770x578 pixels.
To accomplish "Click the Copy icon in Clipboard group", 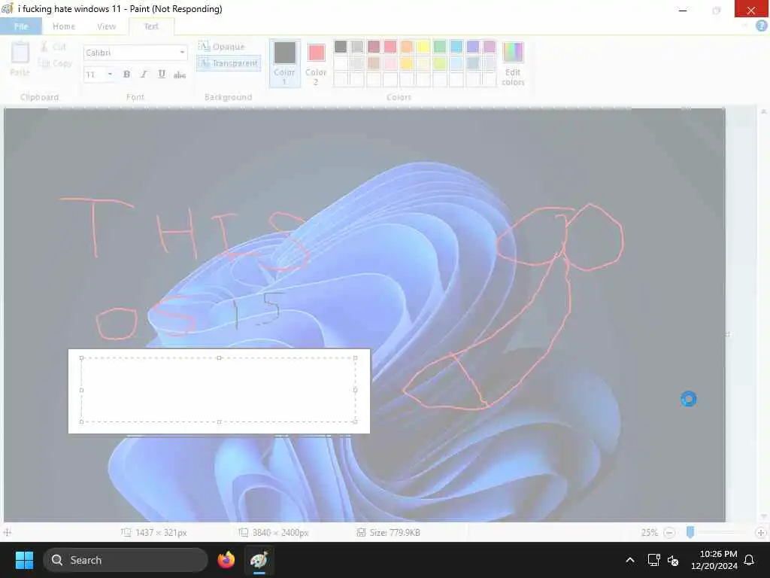I will point(44,63).
